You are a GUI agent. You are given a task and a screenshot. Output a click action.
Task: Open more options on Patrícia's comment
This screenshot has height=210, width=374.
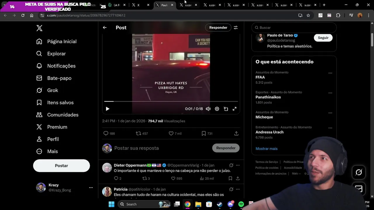238,189
